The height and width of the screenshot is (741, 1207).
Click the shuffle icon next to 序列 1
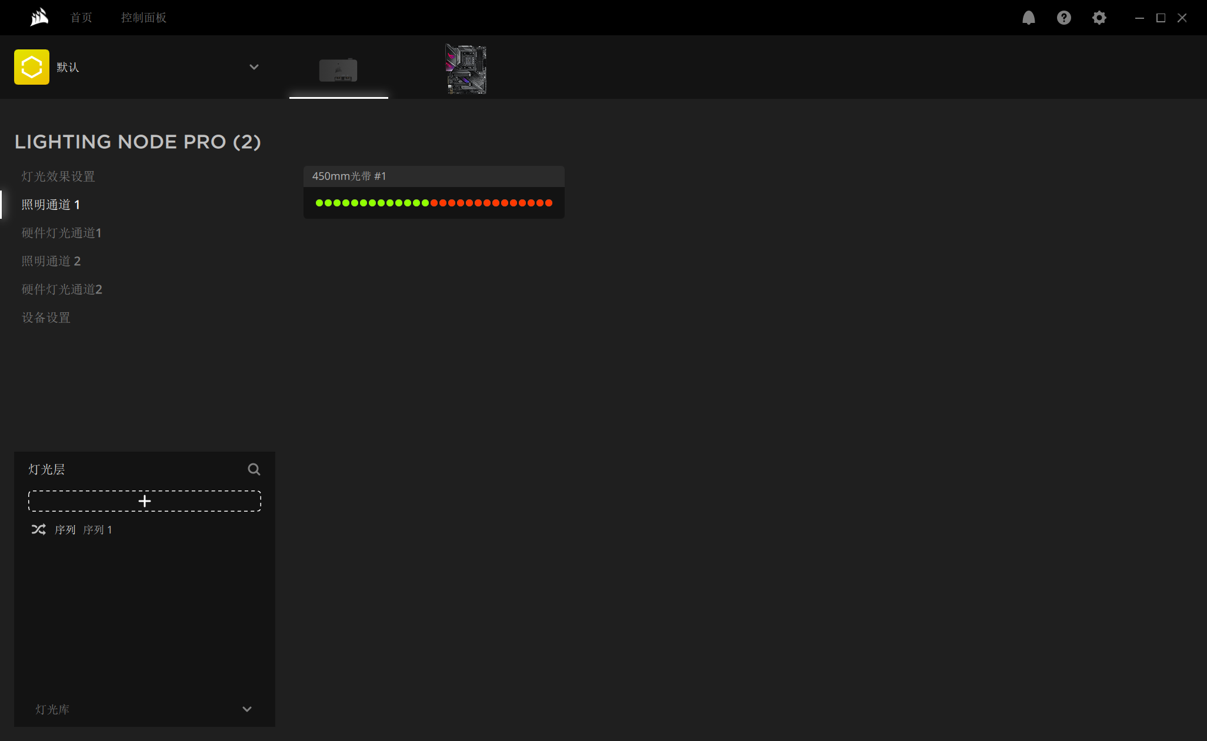pos(39,529)
